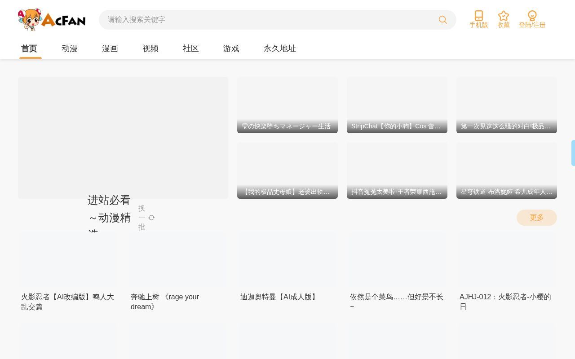Open the 永久地址 tab
Image resolution: width=575 pixels, height=359 pixels.
click(x=280, y=48)
